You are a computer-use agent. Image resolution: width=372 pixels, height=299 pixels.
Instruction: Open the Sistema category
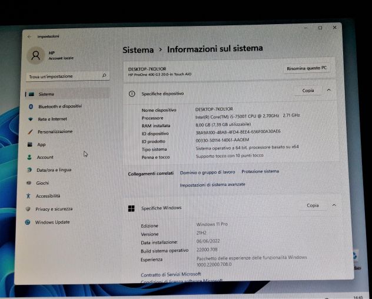point(67,94)
